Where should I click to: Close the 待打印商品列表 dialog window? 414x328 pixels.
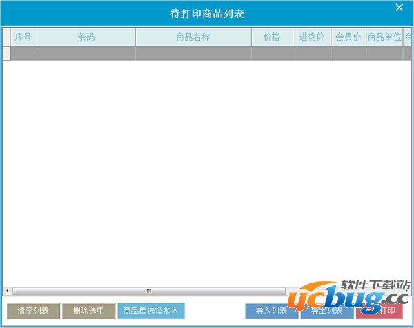coord(399,8)
